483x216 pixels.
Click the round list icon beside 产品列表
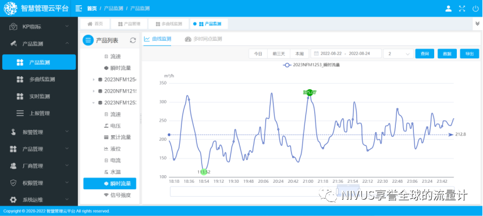coord(88,40)
